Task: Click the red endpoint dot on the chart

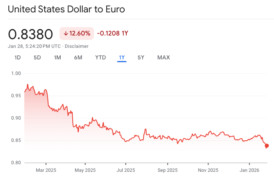Action: [x=267, y=146]
